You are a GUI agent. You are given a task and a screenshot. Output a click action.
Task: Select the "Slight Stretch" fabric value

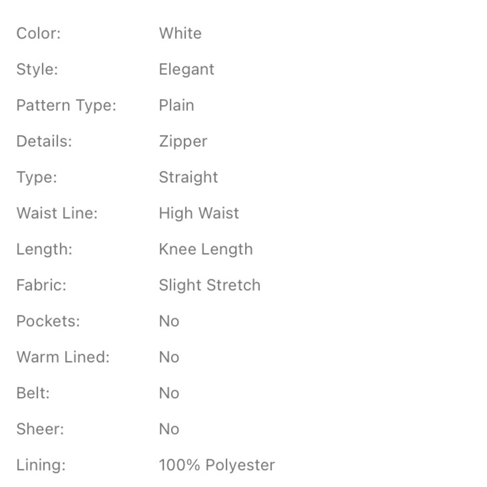coord(209,285)
